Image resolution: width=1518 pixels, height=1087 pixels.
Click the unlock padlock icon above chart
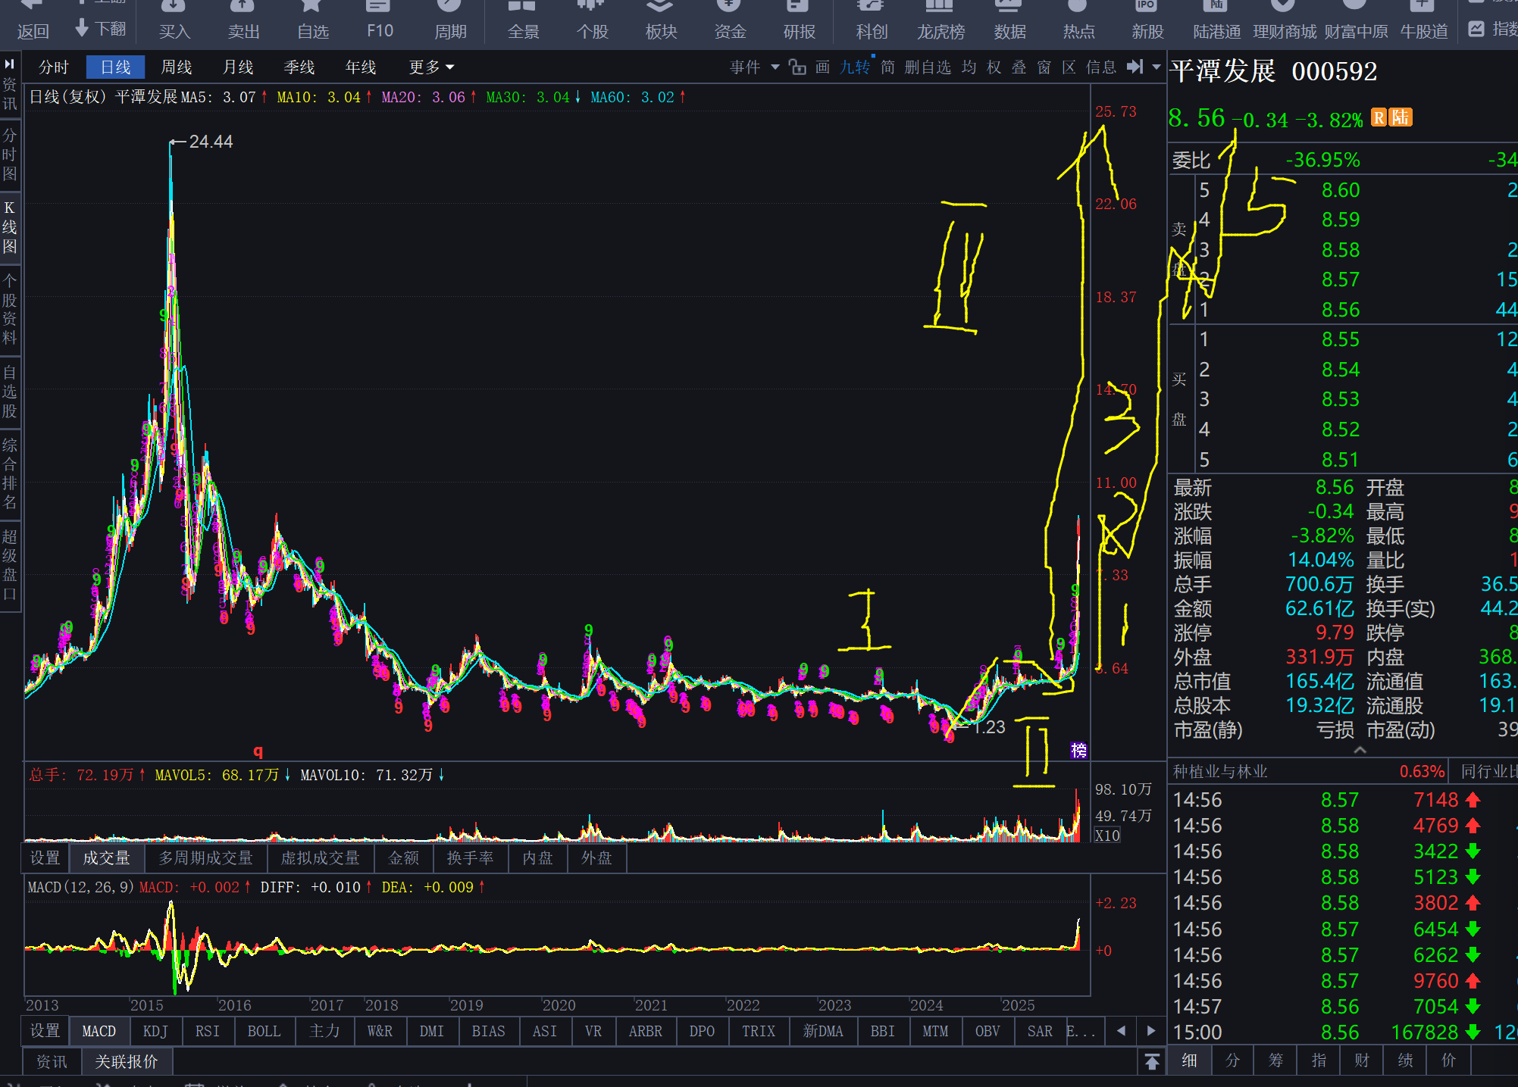797,67
